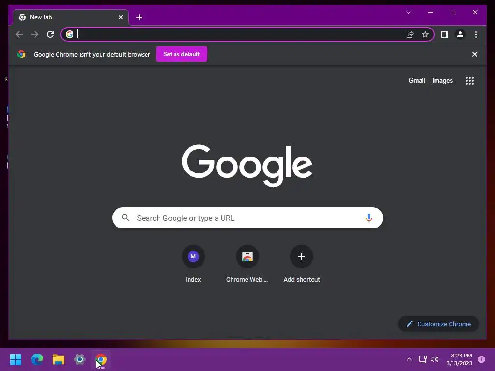
Task: Bookmark this tab with star icon
Action: click(425, 34)
